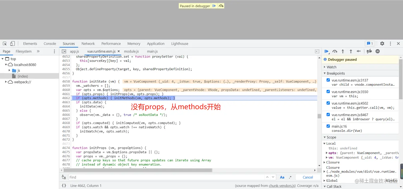403x189 pixels.
Task: Click the Step button
Action: point(359,51)
